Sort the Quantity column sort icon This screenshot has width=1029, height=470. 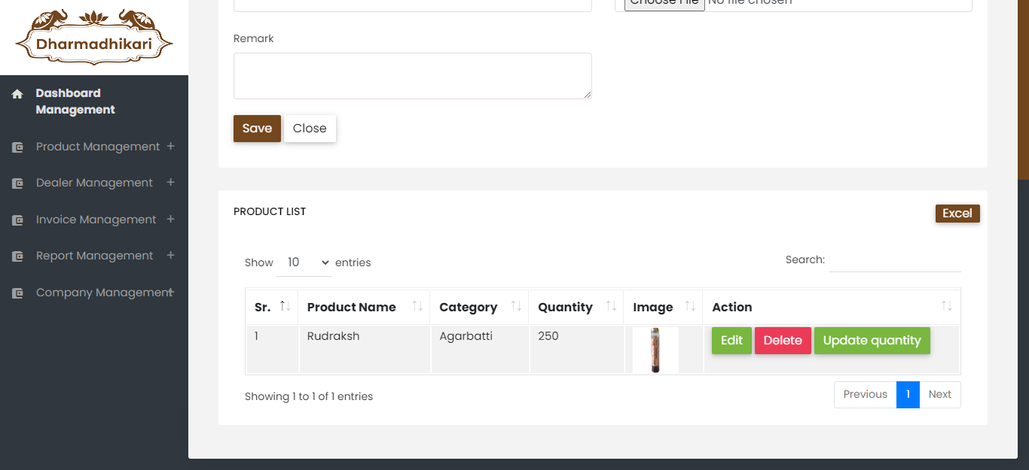[611, 306]
